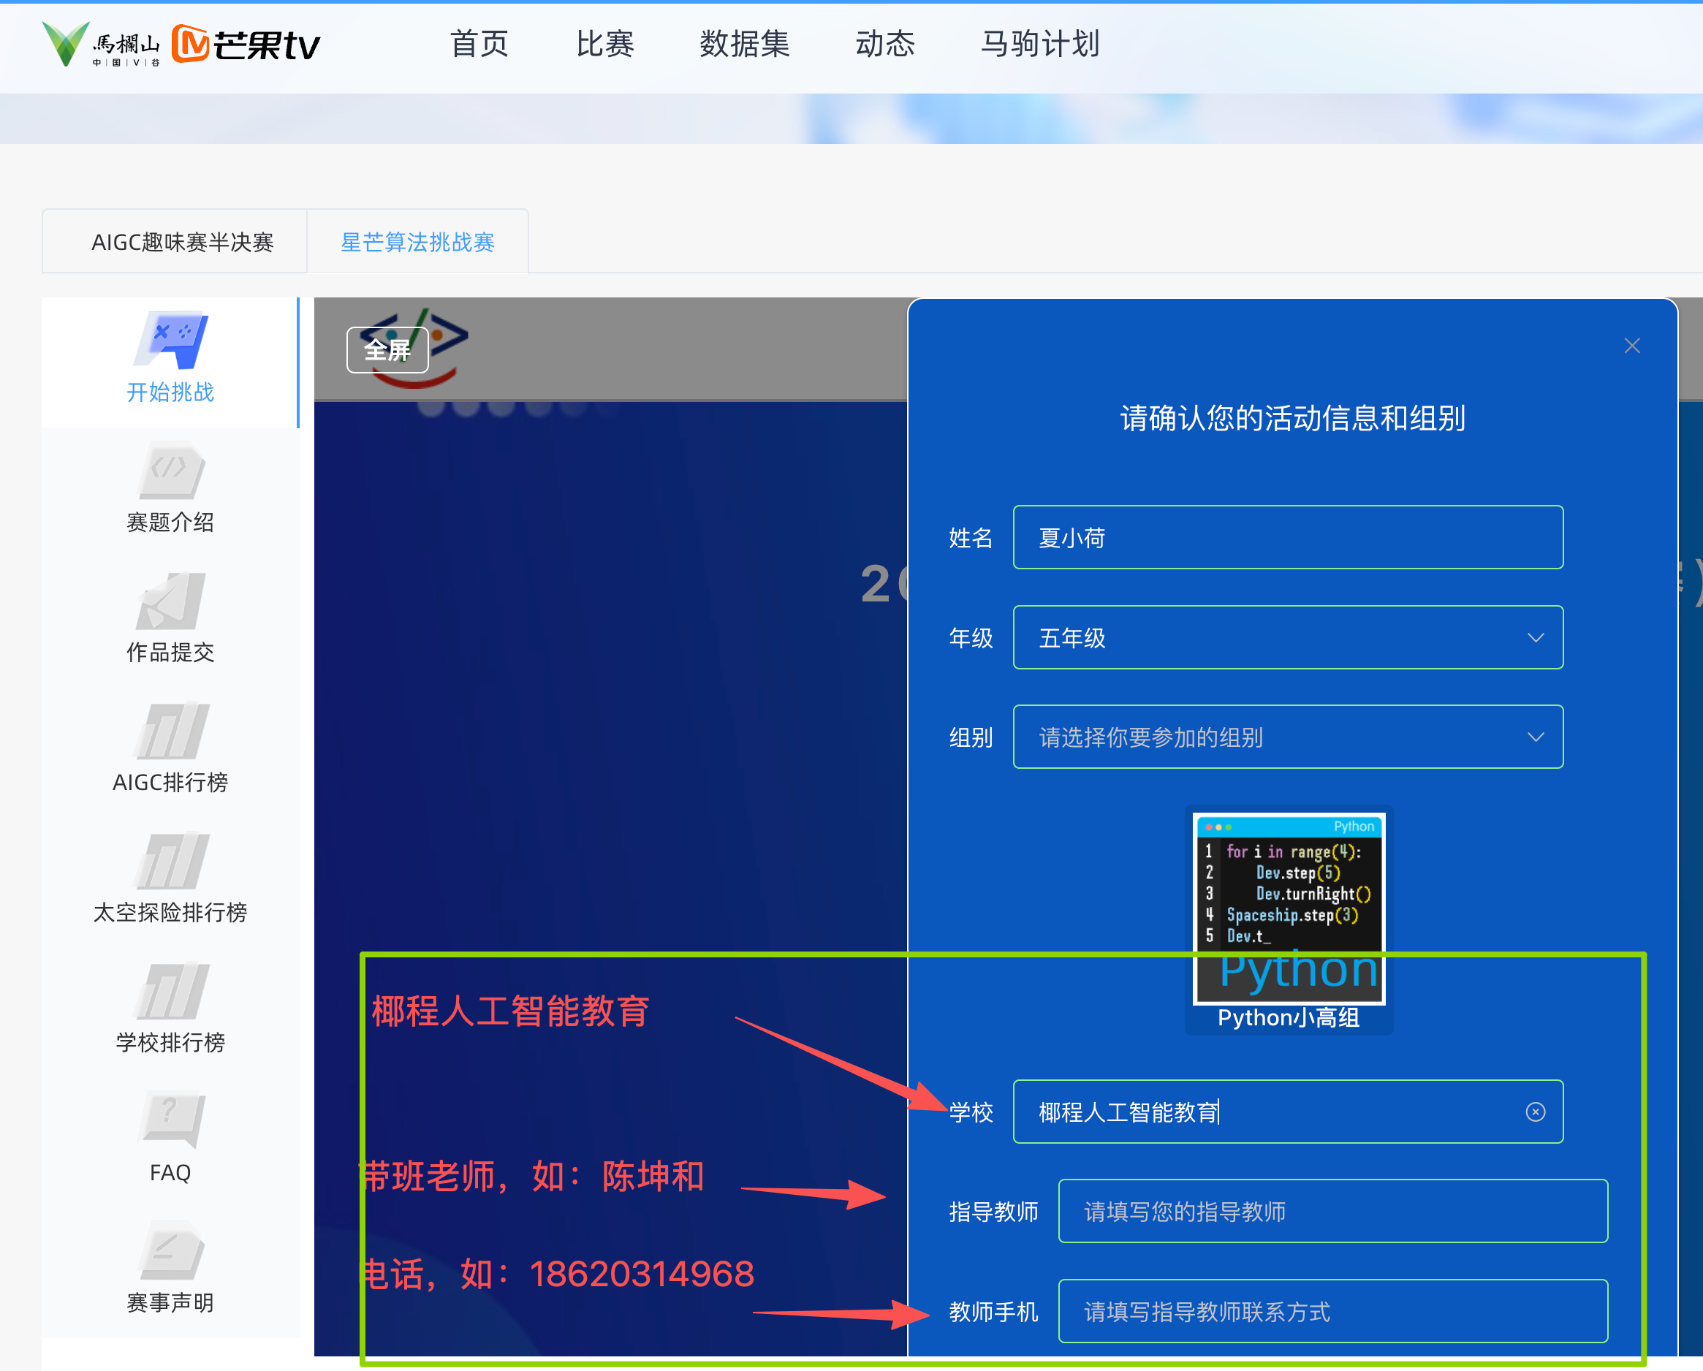Go to 数据集 in top navigation
This screenshot has height=1371, width=1703.
click(x=745, y=45)
